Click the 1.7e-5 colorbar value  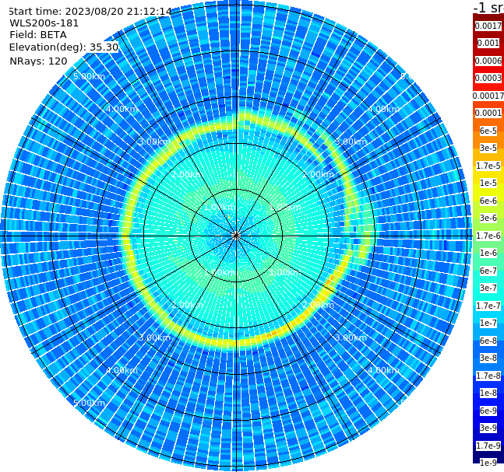[488, 166]
